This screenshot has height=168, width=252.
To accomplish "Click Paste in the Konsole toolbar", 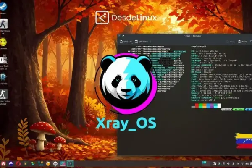I will point(242,42).
